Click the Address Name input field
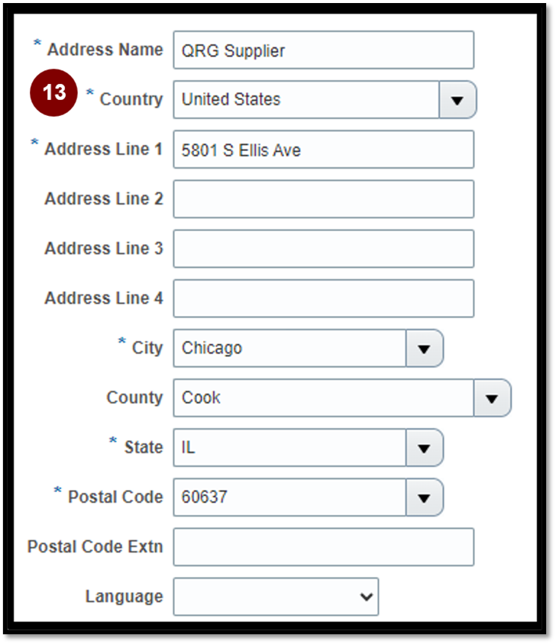Image resolution: width=556 pixels, height=644 pixels. click(x=324, y=50)
